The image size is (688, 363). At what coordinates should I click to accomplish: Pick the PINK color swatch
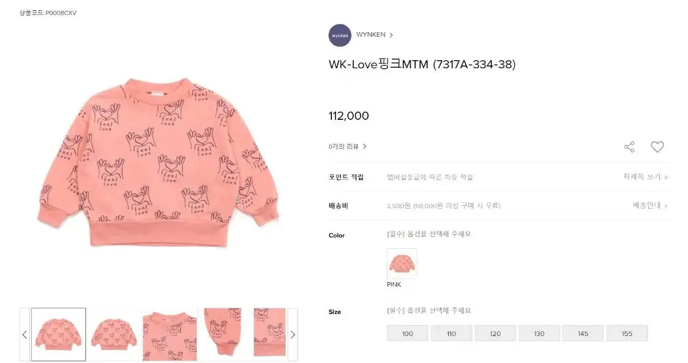(x=402, y=263)
